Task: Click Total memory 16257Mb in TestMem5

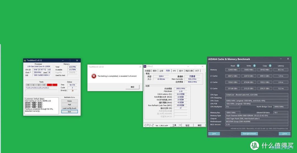Action: (x=72, y=67)
